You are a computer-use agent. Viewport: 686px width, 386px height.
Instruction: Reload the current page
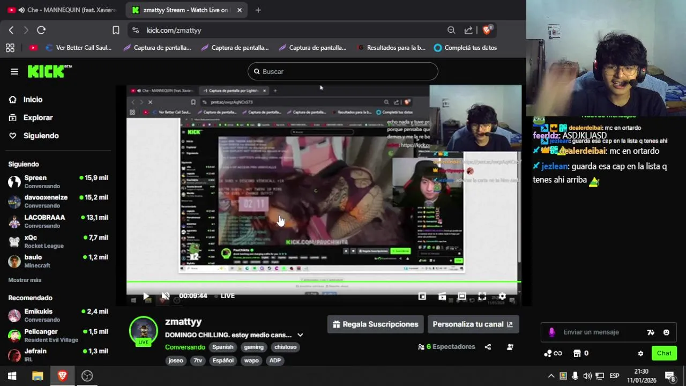pyautogui.click(x=41, y=30)
